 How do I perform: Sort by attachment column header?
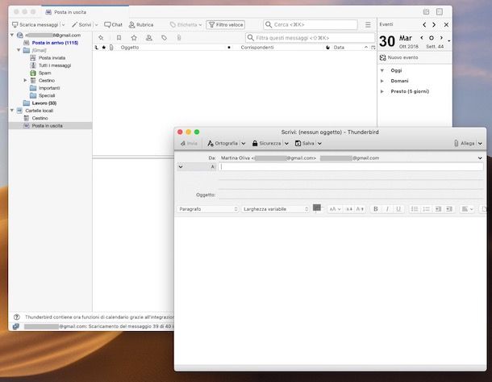pos(111,48)
